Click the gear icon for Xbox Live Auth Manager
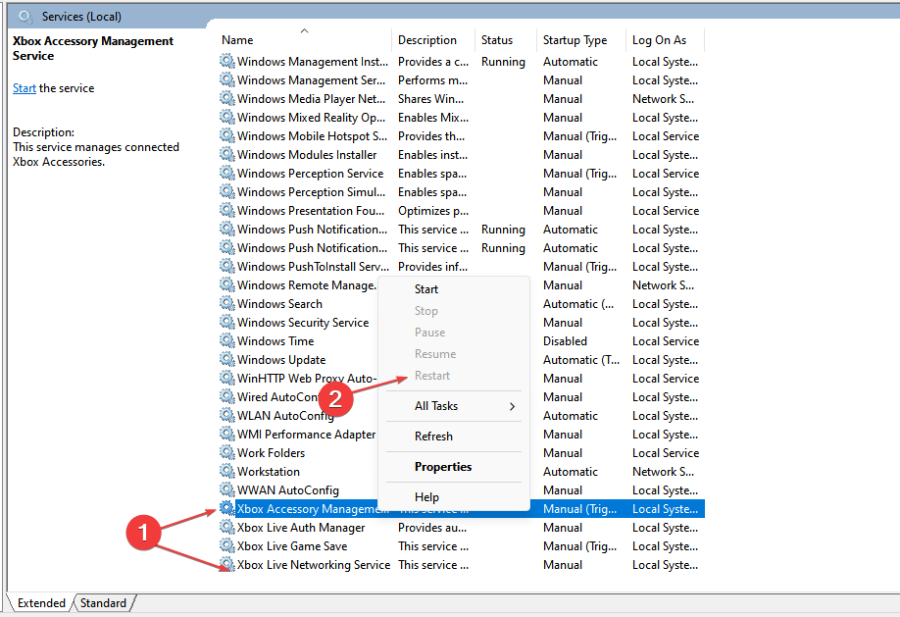This screenshot has height=617, width=900. 227,527
